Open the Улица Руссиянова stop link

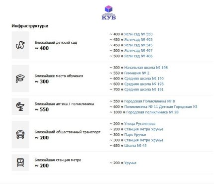click(x=140, y=124)
